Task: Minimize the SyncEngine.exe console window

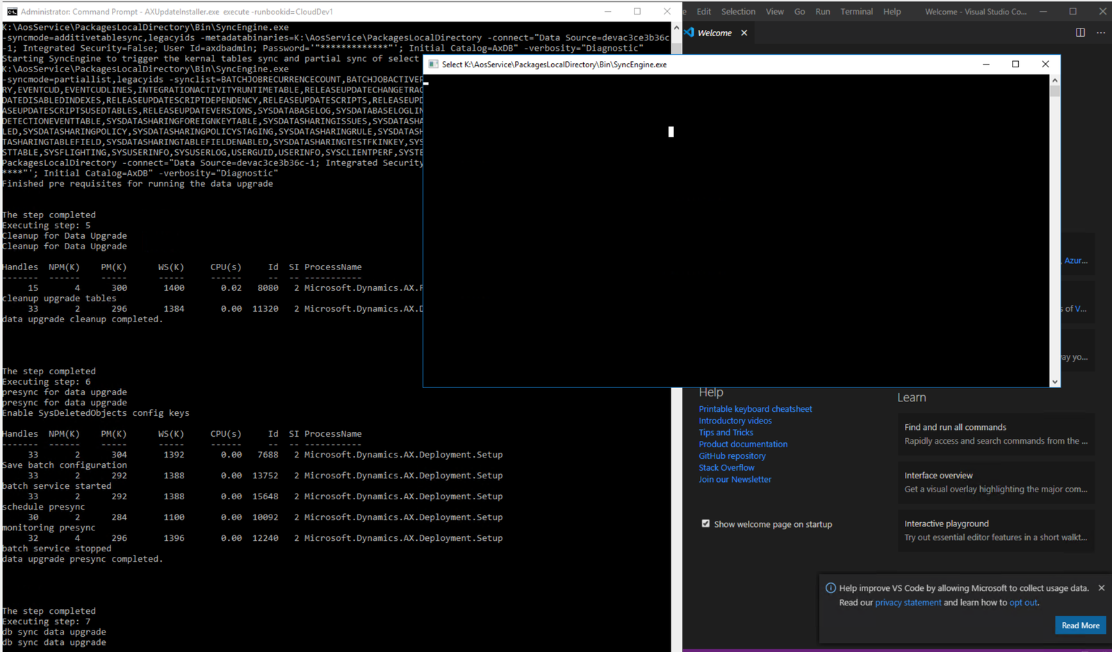Action: click(986, 64)
